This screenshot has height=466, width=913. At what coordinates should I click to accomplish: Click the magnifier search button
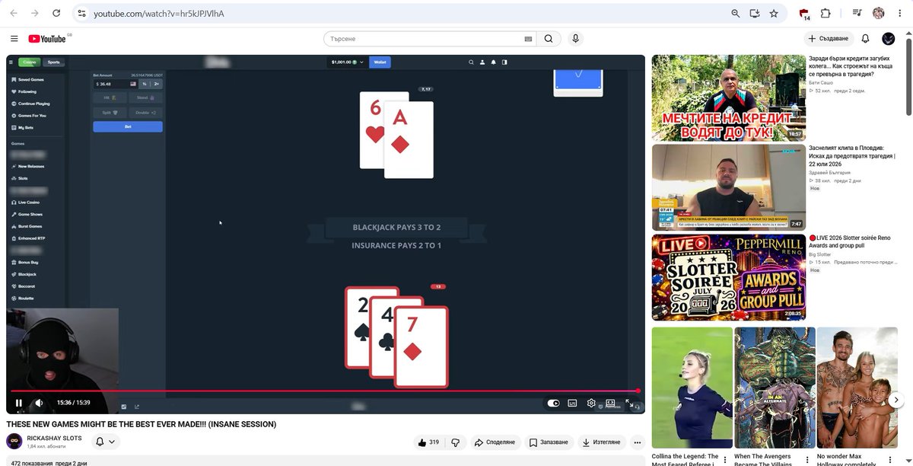tap(549, 39)
